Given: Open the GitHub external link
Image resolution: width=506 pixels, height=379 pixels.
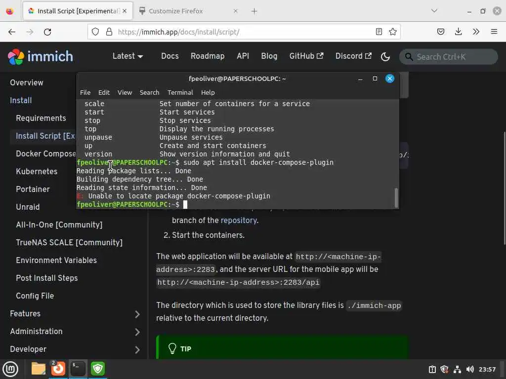Looking at the screenshot, I should click(x=306, y=56).
